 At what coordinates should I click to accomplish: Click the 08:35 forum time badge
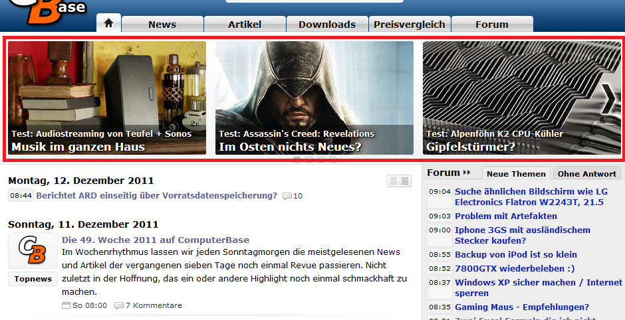439,307
